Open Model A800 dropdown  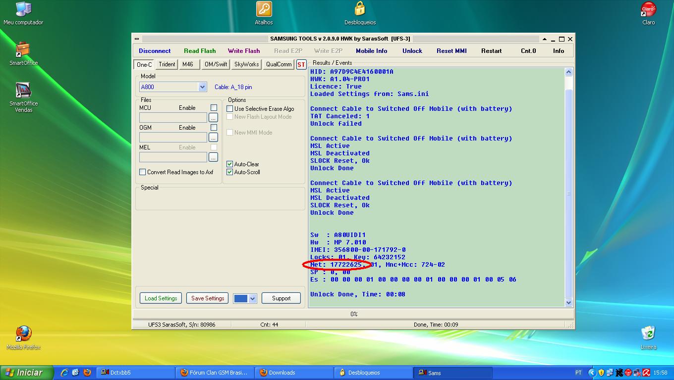point(202,87)
